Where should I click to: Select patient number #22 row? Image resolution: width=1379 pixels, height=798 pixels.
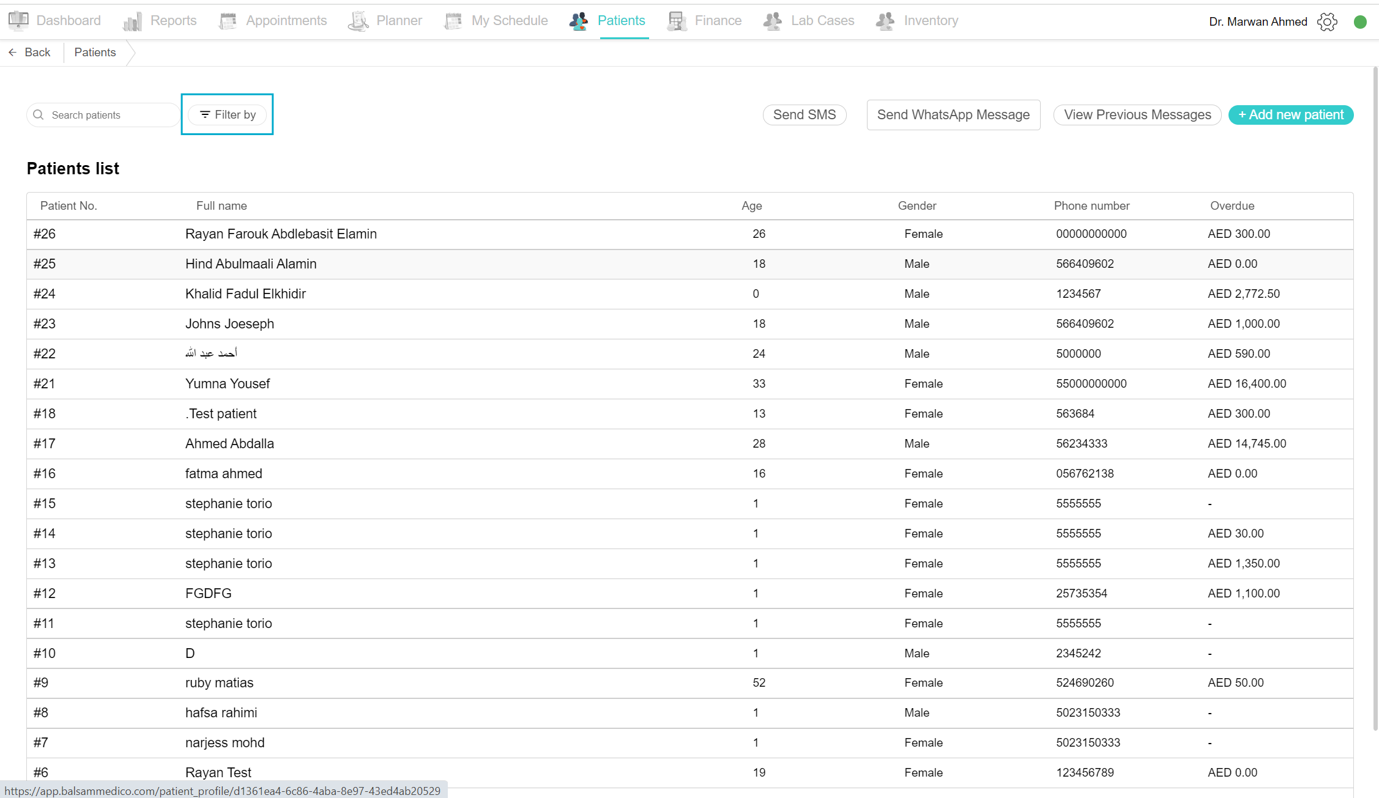[689, 354]
